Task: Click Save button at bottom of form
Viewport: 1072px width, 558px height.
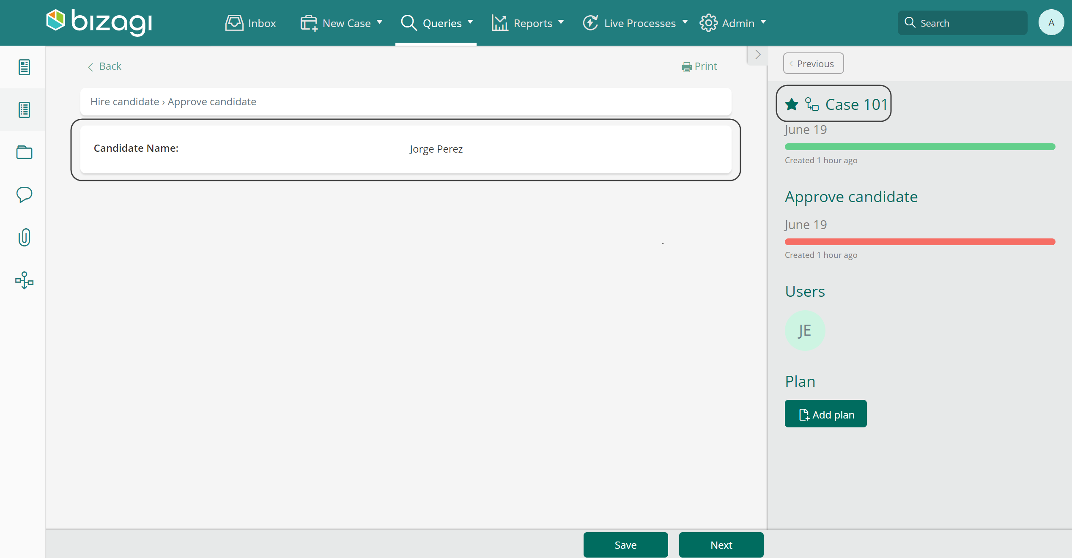Action: point(626,544)
